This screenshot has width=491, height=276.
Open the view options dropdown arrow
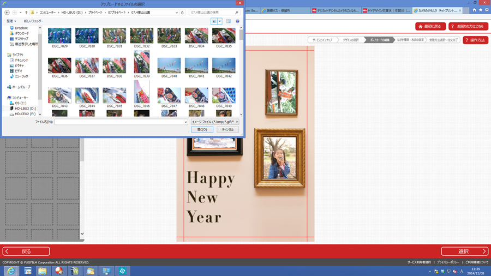tap(220, 21)
